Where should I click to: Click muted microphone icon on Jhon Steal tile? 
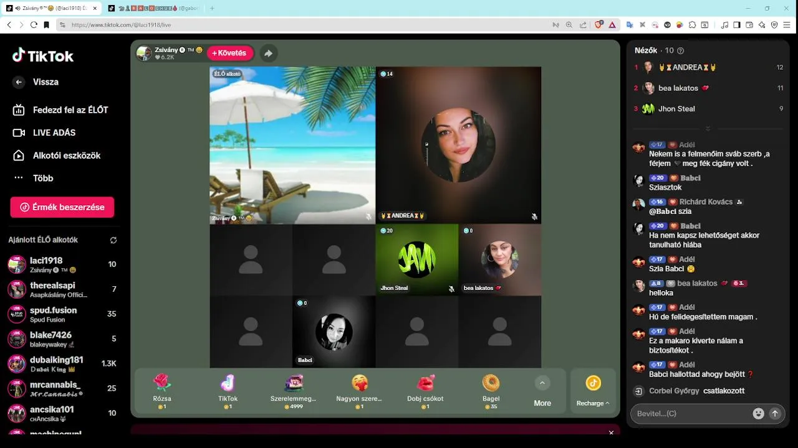pyautogui.click(x=451, y=289)
